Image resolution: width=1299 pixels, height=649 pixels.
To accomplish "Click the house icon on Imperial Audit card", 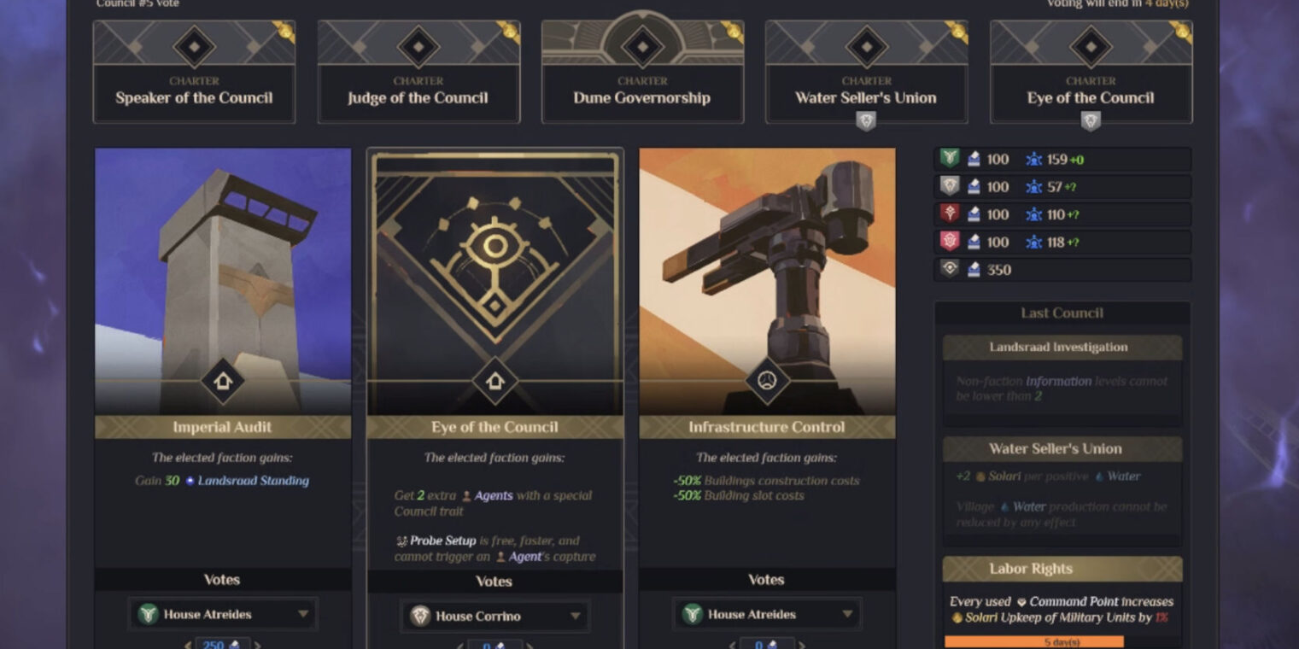I will click(222, 381).
